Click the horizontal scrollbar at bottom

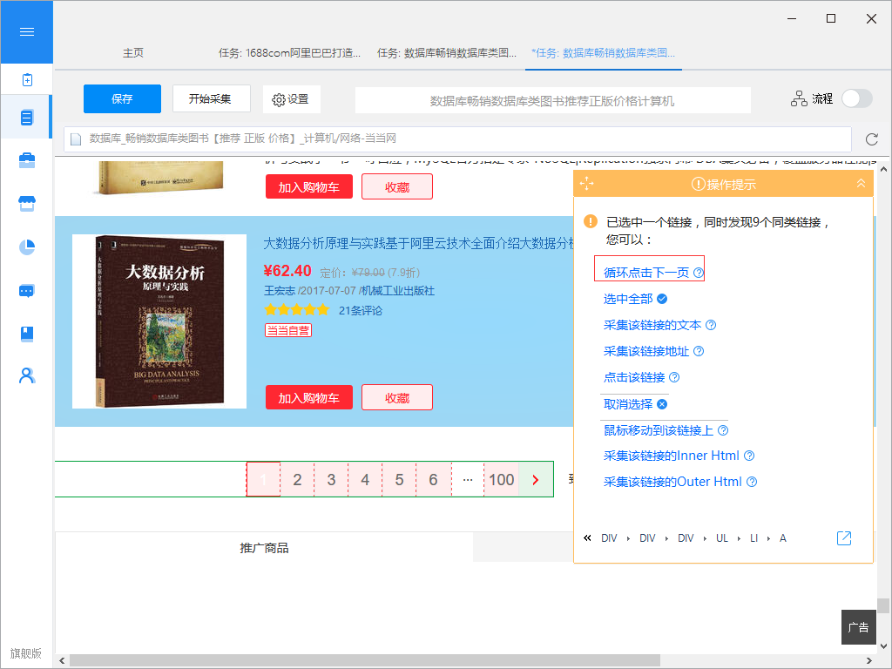[365, 660]
